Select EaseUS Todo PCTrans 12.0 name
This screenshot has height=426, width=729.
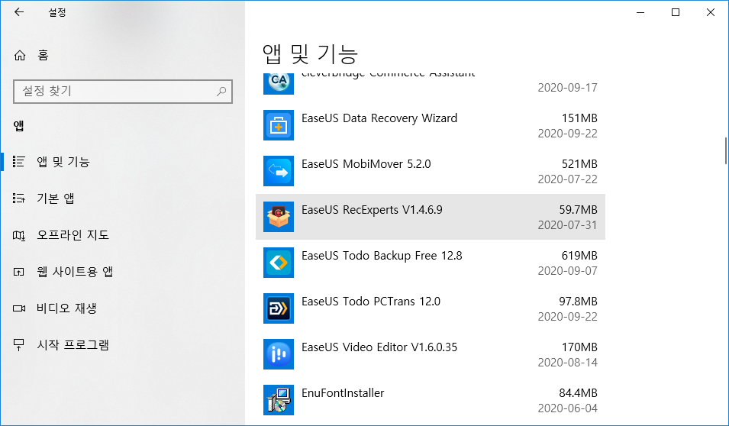point(371,302)
